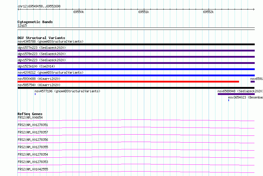Click the magenta line under FRS2|NM_001042555
Screen dimensions: 263x176
[x=136, y=172]
